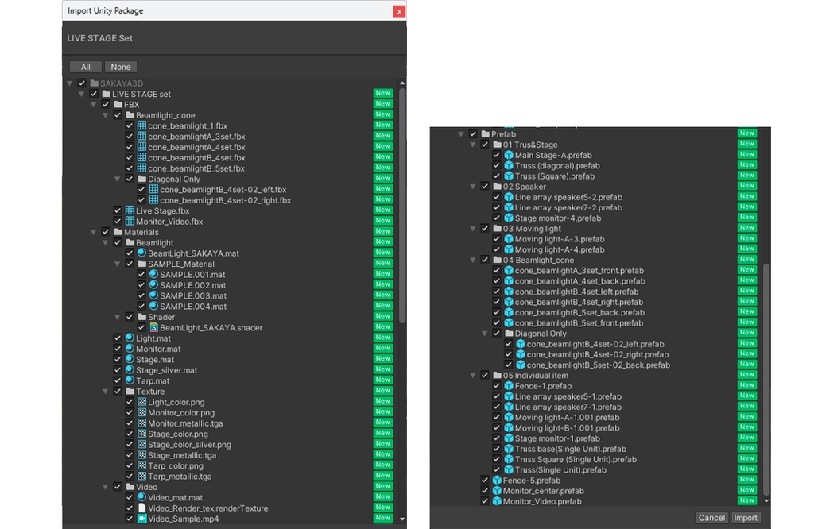Click the Monitor_center.prefab cube icon
Image resolution: width=814 pixels, height=529 pixels.
[497, 491]
